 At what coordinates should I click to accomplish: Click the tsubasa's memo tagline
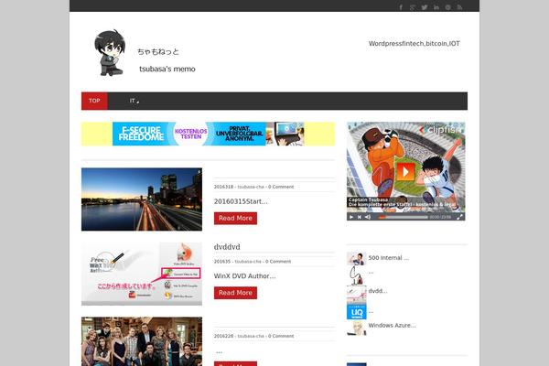coord(167,69)
